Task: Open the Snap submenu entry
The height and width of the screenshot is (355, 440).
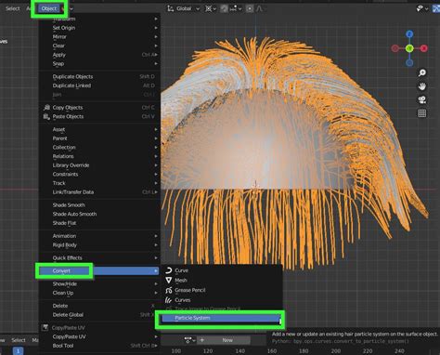Action: [x=98, y=64]
